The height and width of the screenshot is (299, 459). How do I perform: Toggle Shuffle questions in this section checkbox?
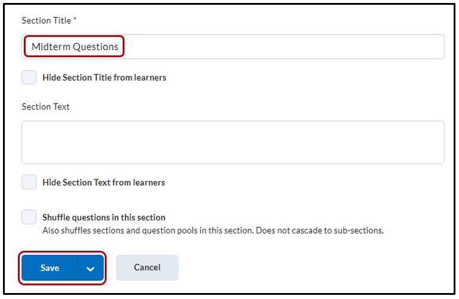coord(29,217)
